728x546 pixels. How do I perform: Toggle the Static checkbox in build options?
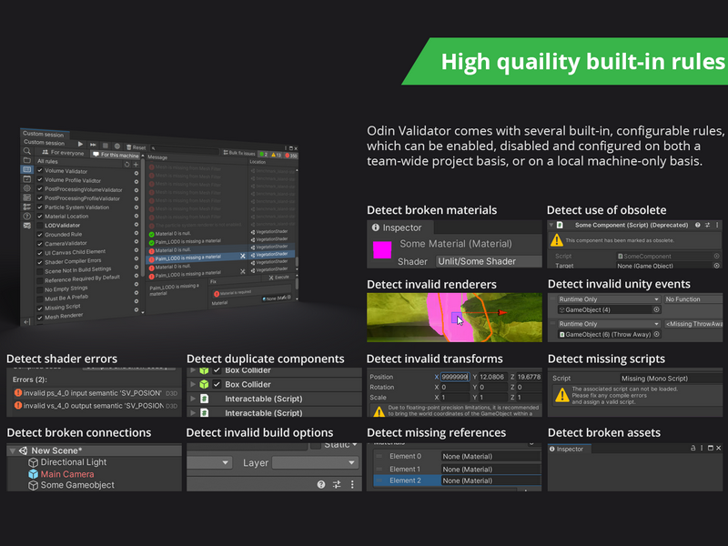pyautogui.click(x=316, y=445)
